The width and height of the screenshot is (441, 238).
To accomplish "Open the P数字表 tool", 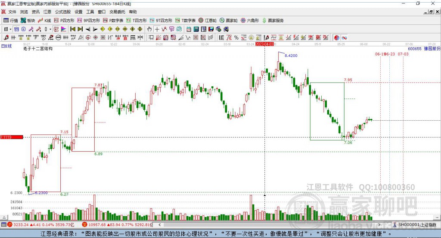I will tap(113, 21).
